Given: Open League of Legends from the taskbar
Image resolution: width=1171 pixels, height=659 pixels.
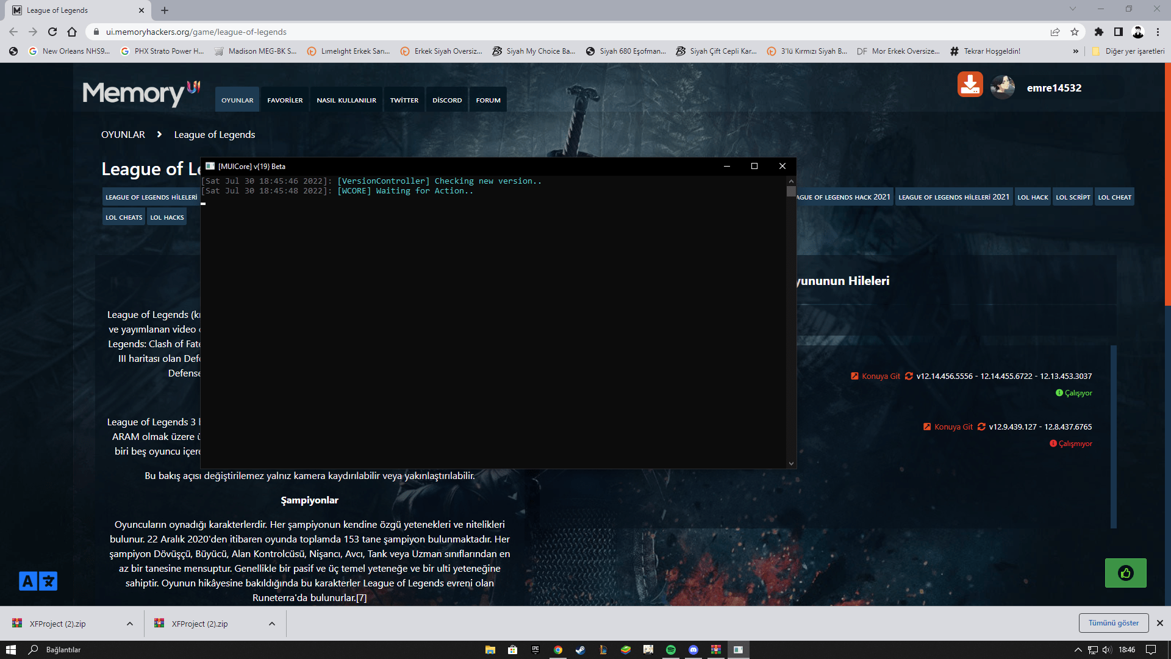Looking at the screenshot, I should 603,650.
